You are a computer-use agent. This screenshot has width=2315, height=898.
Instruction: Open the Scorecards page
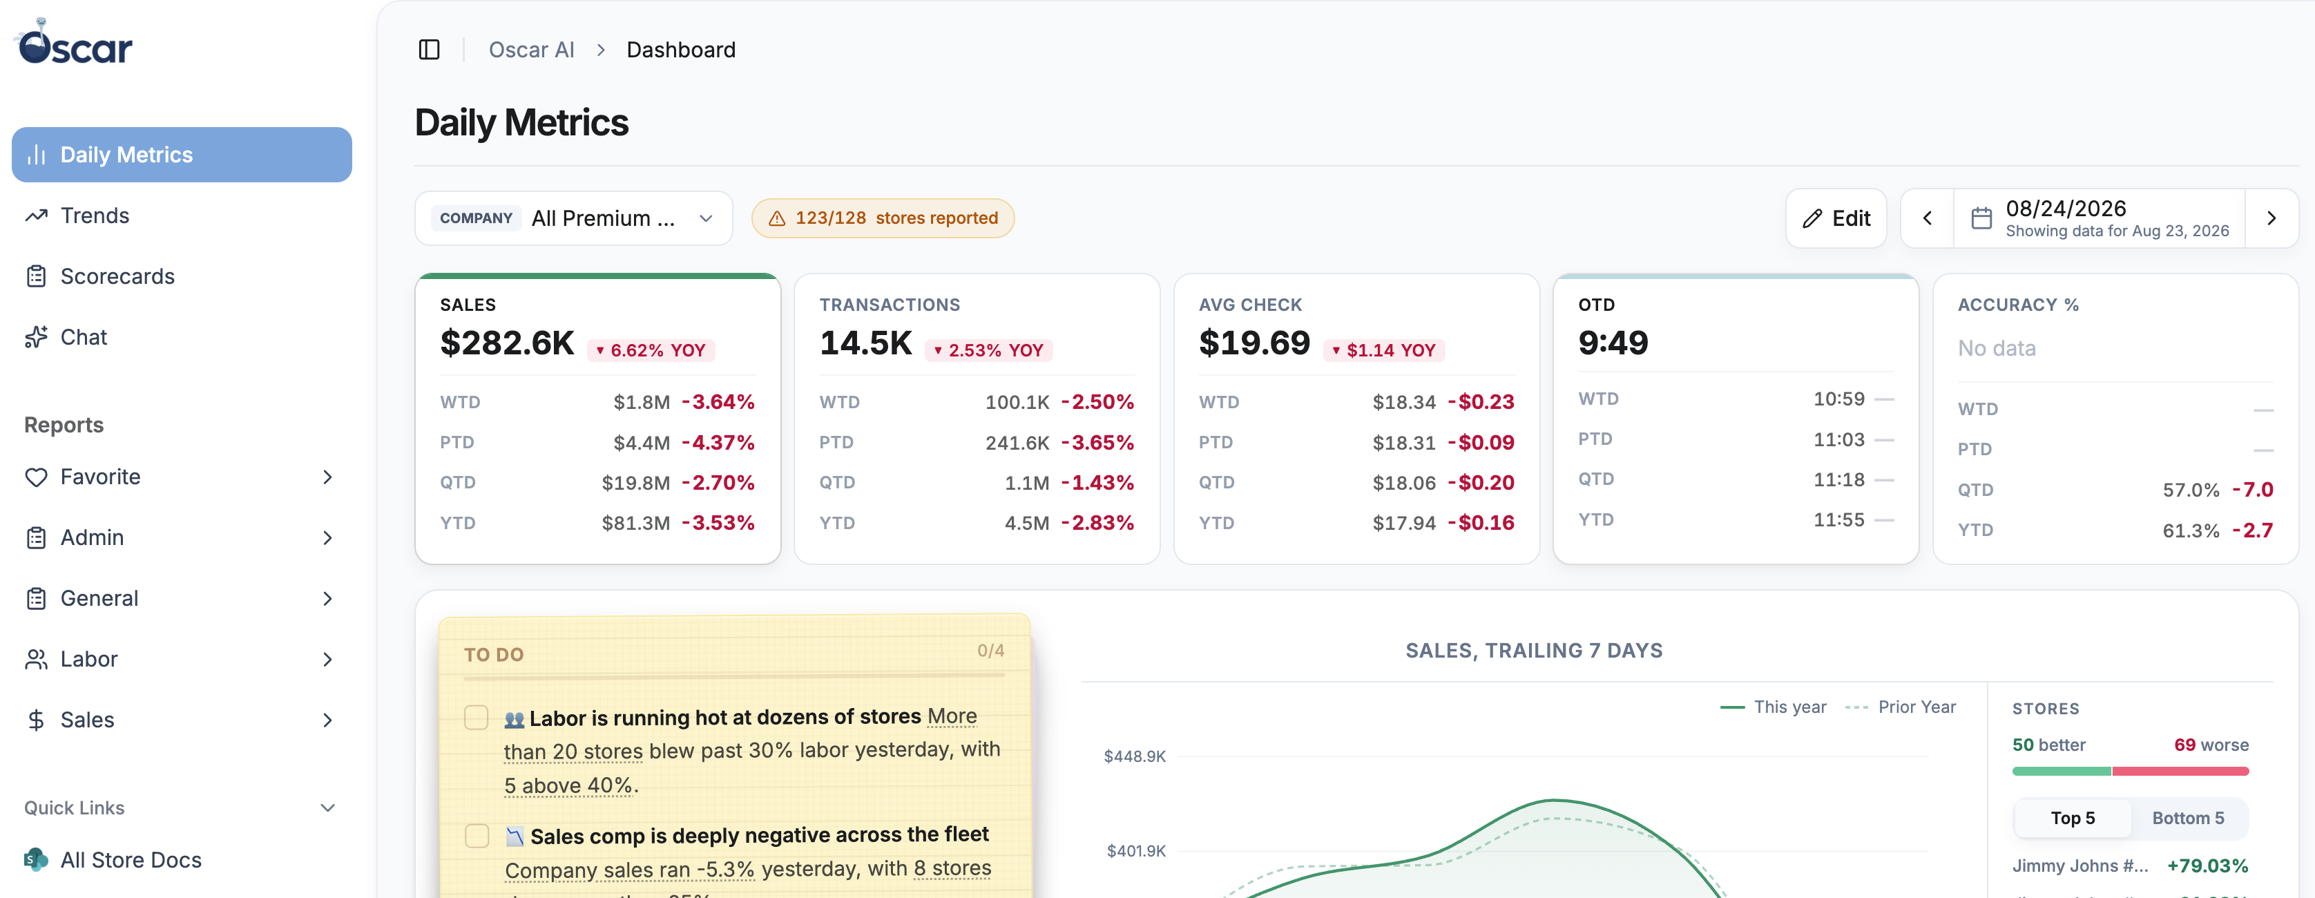click(182, 276)
